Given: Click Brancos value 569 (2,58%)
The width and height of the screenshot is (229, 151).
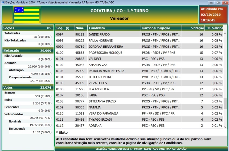Looking at the screenshot, I should pyautogui.click(x=43, y=96).
